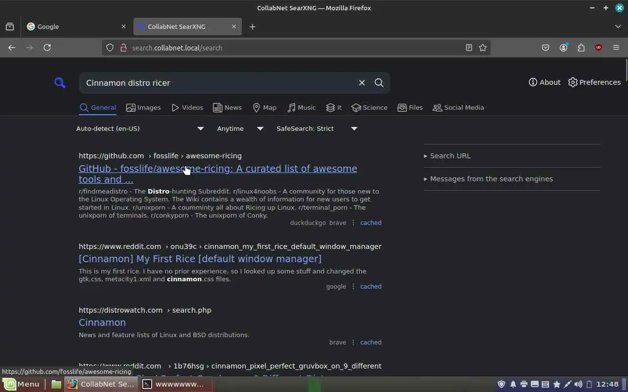Open a new browser tab

tap(252, 26)
